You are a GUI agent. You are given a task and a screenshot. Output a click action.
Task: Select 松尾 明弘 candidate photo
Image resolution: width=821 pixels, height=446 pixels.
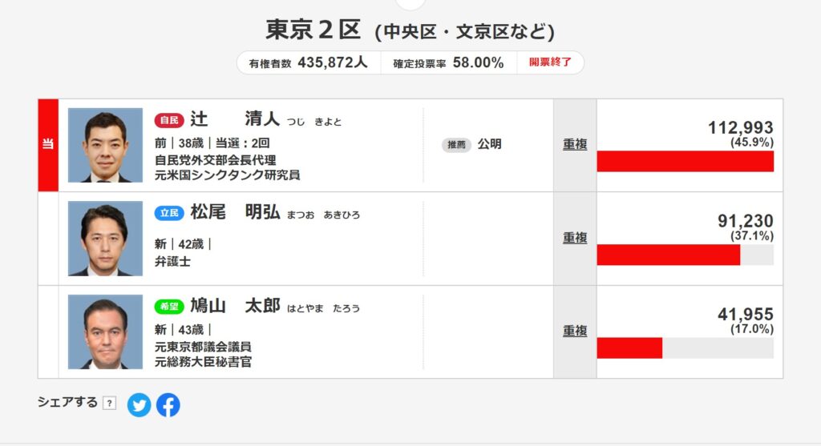pyautogui.click(x=105, y=239)
